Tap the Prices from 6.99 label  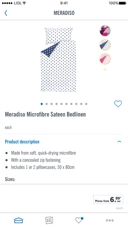tap(108, 199)
